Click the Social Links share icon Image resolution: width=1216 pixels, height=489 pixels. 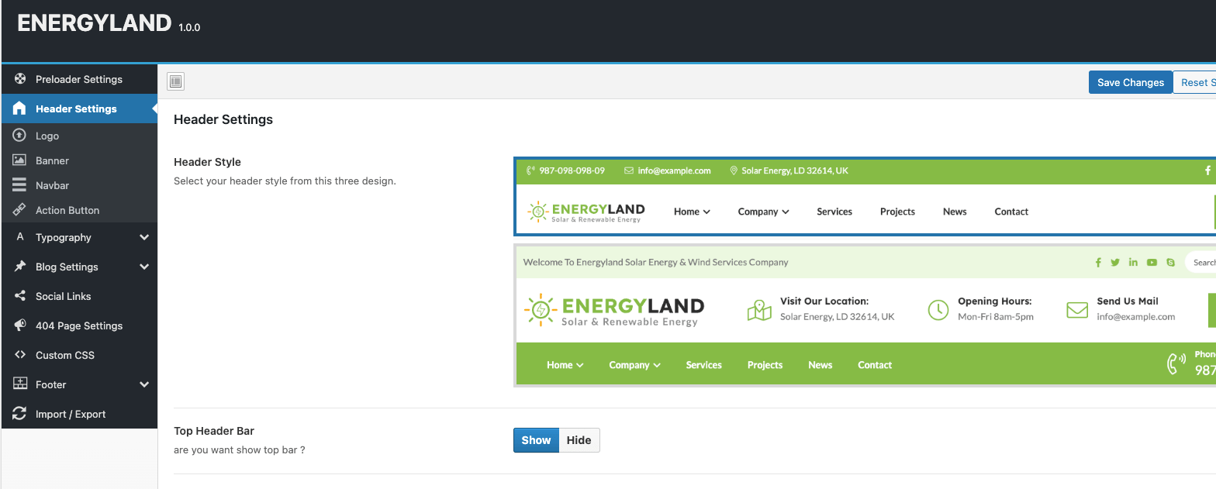tap(20, 296)
